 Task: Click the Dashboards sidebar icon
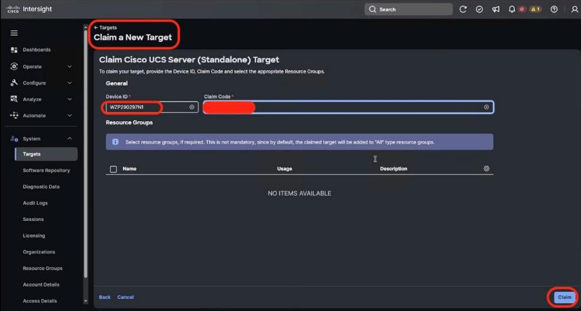[14, 50]
